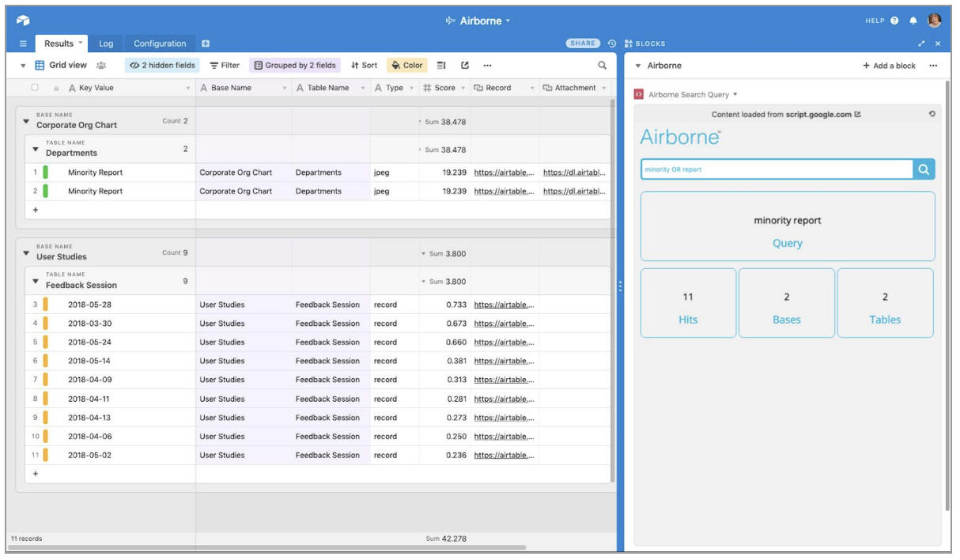Open Base Name column dropdown
This screenshot has width=960, height=560.
(285, 88)
